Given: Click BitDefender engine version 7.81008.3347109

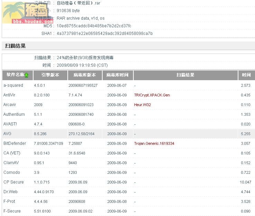Looking at the screenshot, I should [48, 143].
